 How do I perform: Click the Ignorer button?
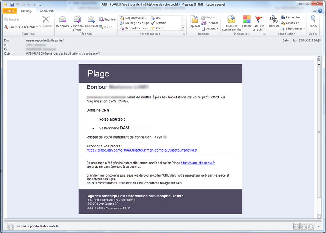tap(12, 20)
